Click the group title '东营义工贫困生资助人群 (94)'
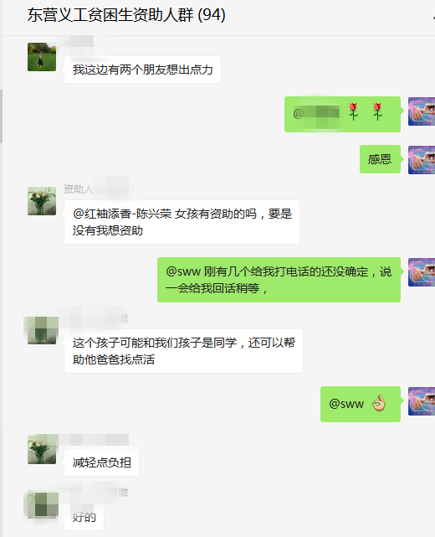 [x=126, y=15]
